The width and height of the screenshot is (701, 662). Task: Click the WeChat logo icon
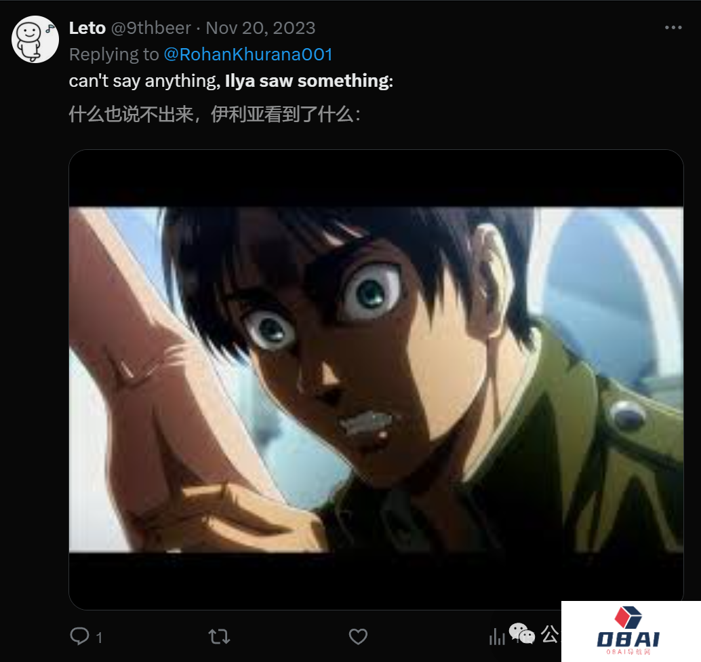(x=522, y=634)
